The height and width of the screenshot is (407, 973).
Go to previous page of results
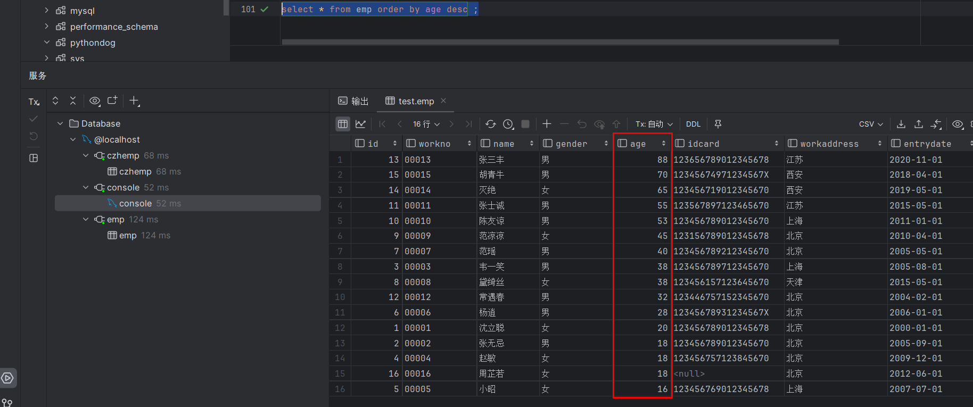tap(400, 124)
